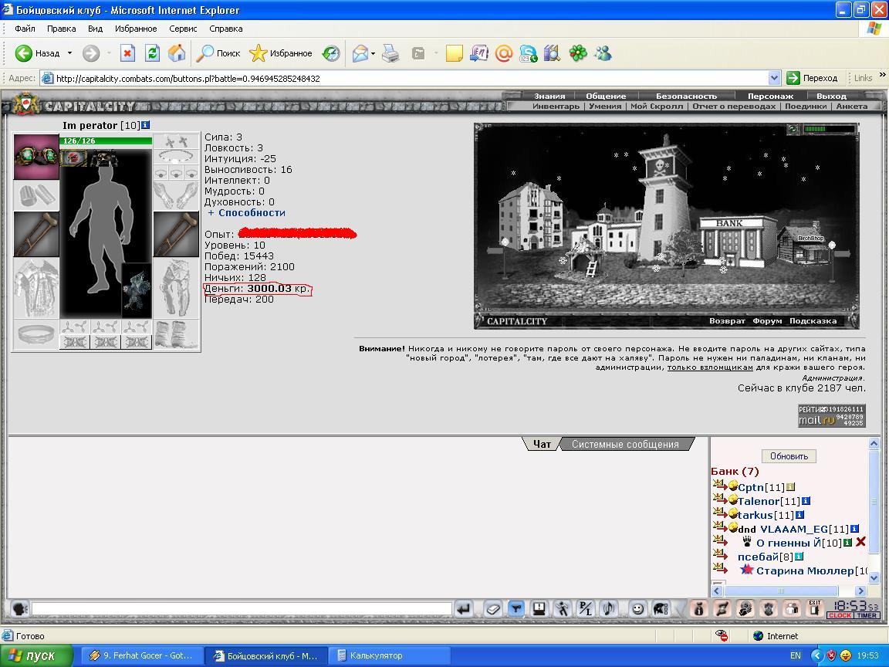Viewport: 889px width, 667px height.
Task: Open the Умения skills link
Action: point(605,106)
